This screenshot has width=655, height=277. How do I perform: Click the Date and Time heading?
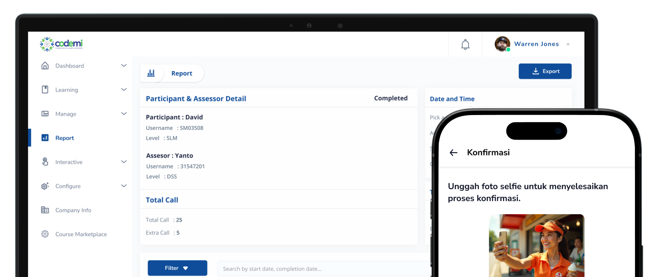click(452, 99)
